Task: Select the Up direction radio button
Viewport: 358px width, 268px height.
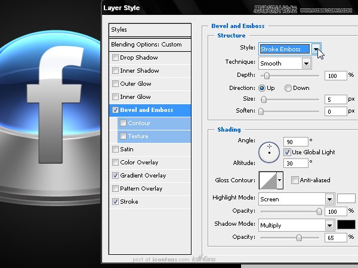Action: coord(262,88)
